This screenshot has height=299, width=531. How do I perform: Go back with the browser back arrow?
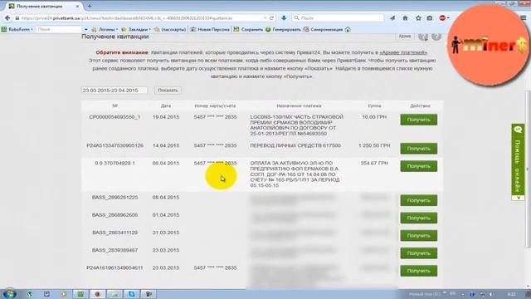coord(7,18)
